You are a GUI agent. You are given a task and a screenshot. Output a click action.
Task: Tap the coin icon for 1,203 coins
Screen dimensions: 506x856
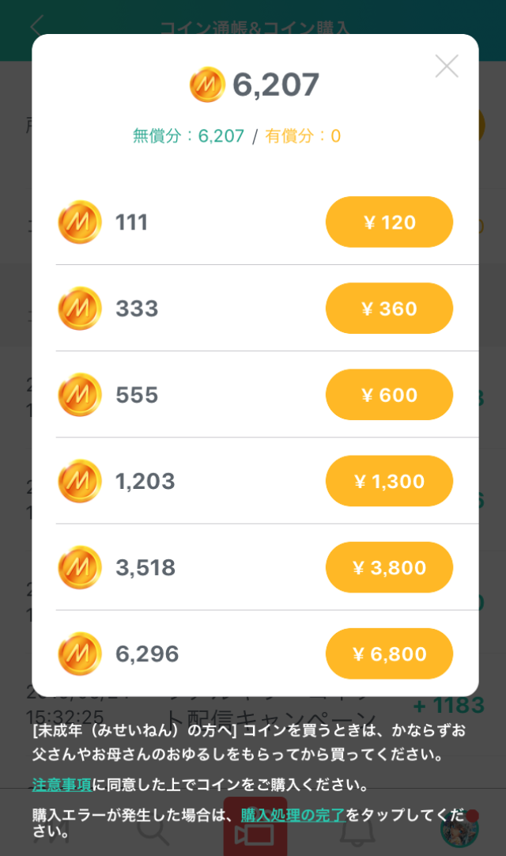(80, 481)
